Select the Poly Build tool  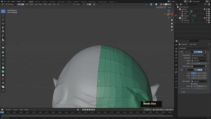[3, 67]
